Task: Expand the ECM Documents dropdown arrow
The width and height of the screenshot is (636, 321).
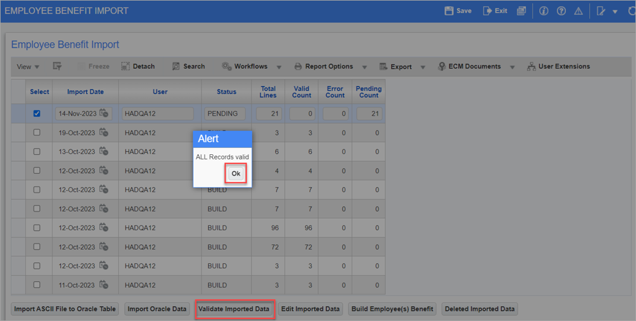Action: pyautogui.click(x=512, y=67)
